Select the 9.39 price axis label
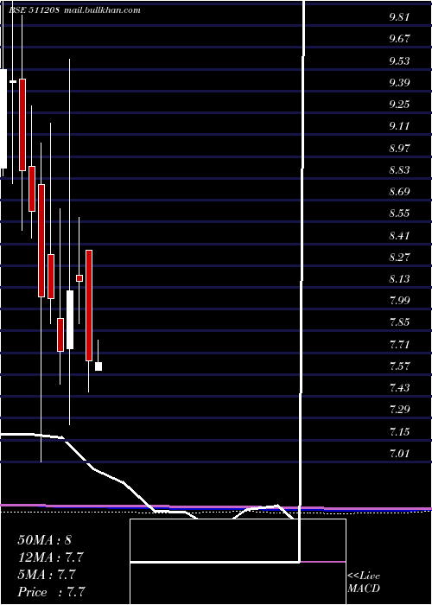 click(399, 83)
